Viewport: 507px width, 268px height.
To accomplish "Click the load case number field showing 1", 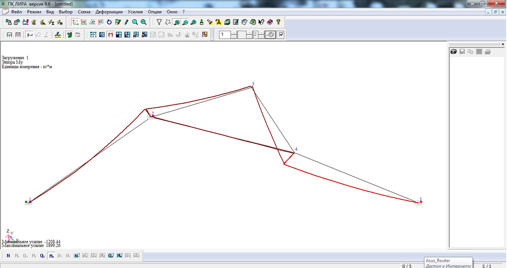I will (x=225, y=34).
